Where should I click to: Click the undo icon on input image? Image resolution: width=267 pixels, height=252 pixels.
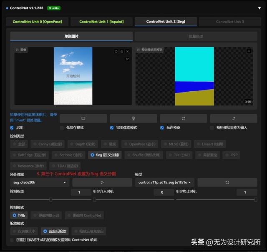116,51
